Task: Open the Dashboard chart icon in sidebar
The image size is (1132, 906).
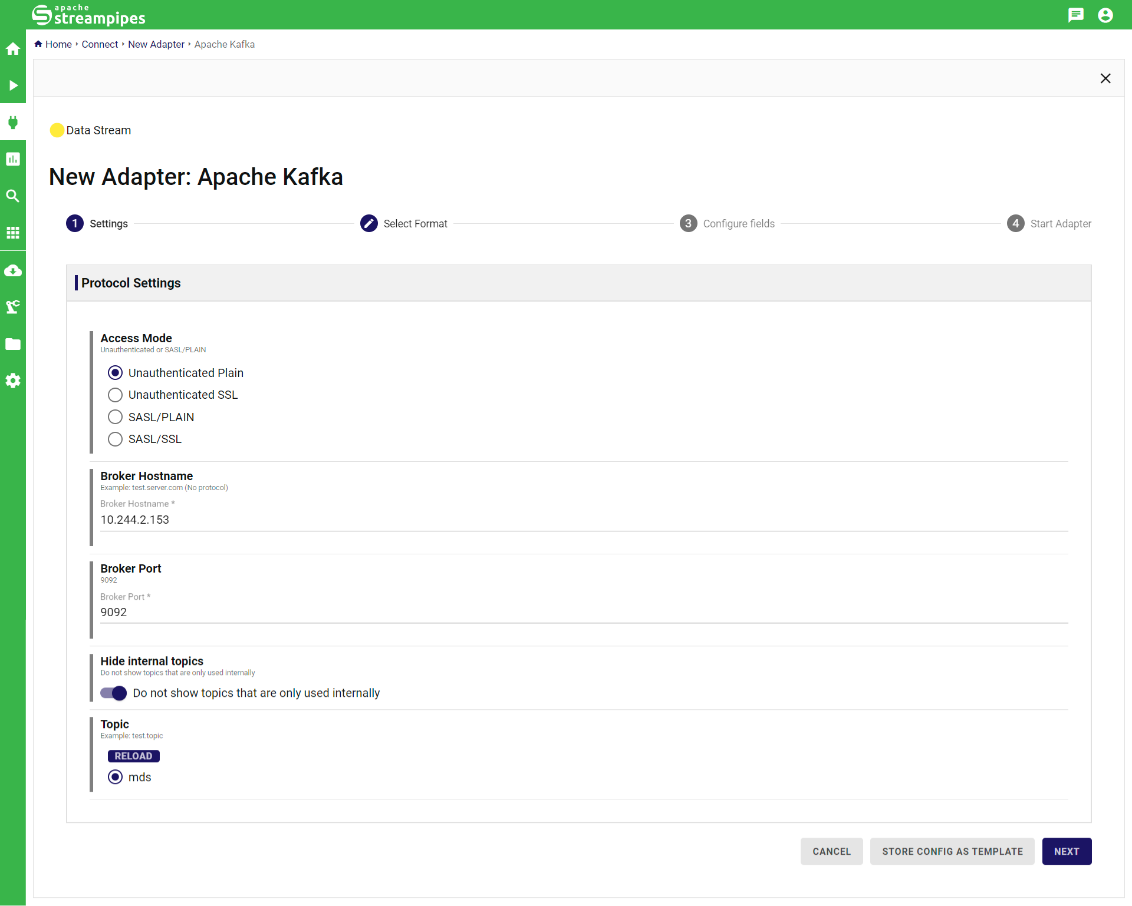Action: coord(13,159)
